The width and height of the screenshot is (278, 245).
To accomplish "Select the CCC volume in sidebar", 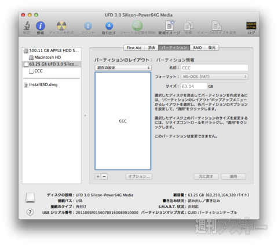I will 52,71.
